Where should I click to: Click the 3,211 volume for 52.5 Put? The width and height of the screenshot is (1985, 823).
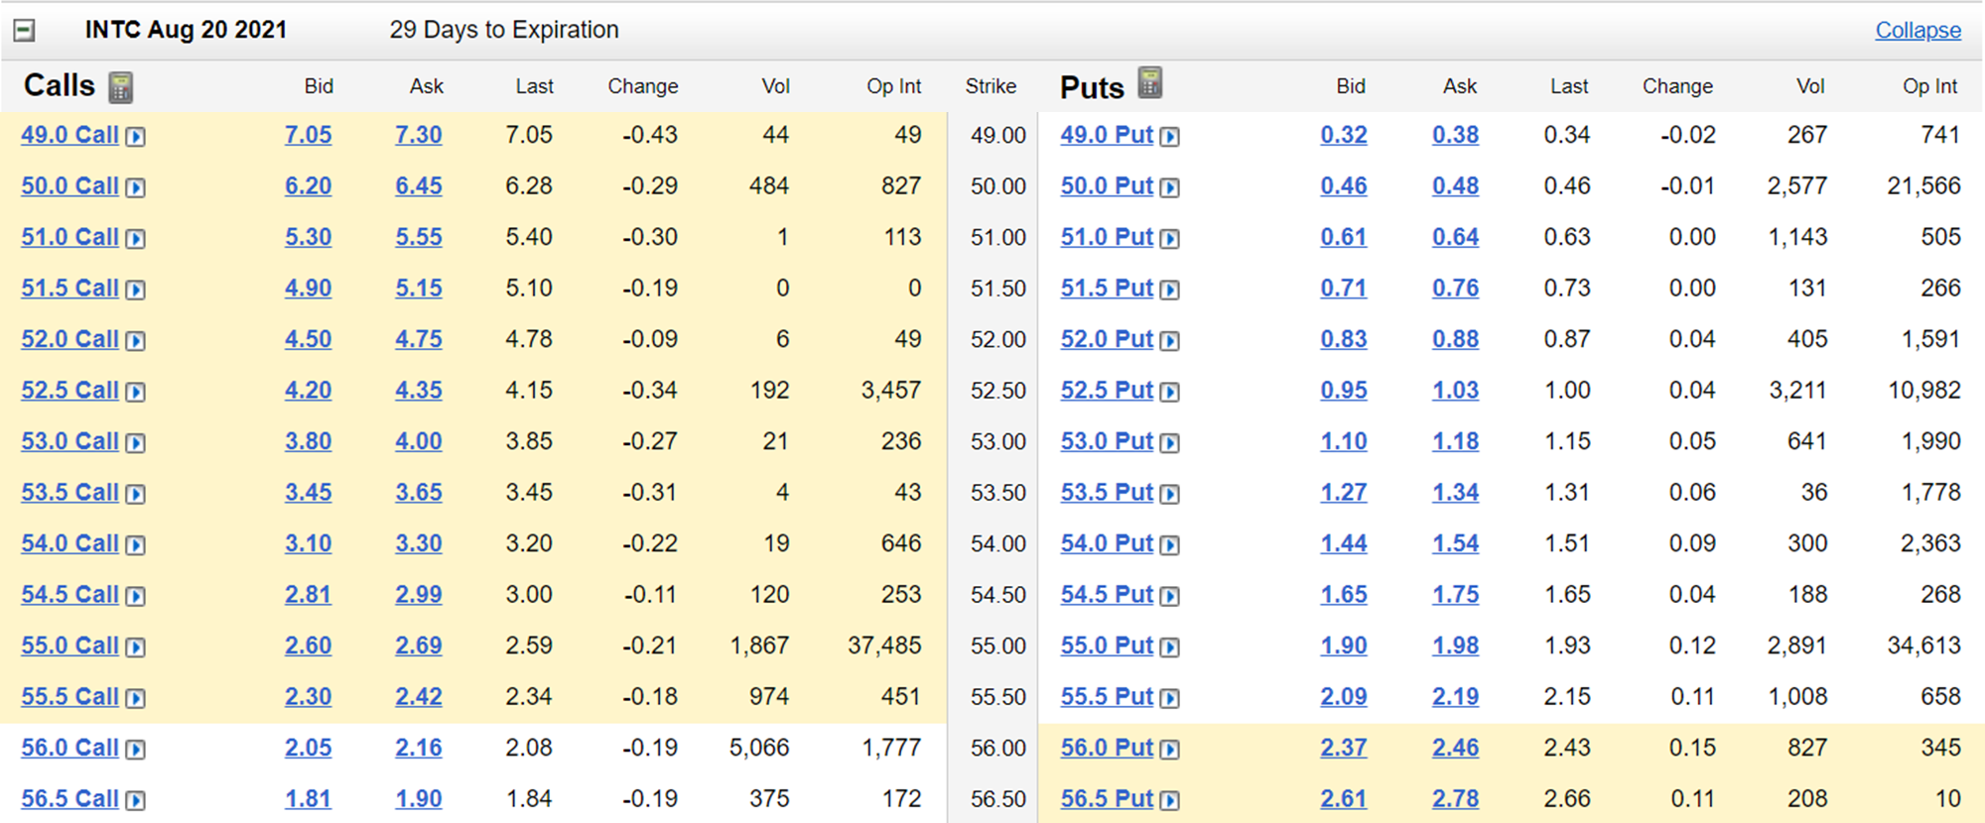point(1797,390)
